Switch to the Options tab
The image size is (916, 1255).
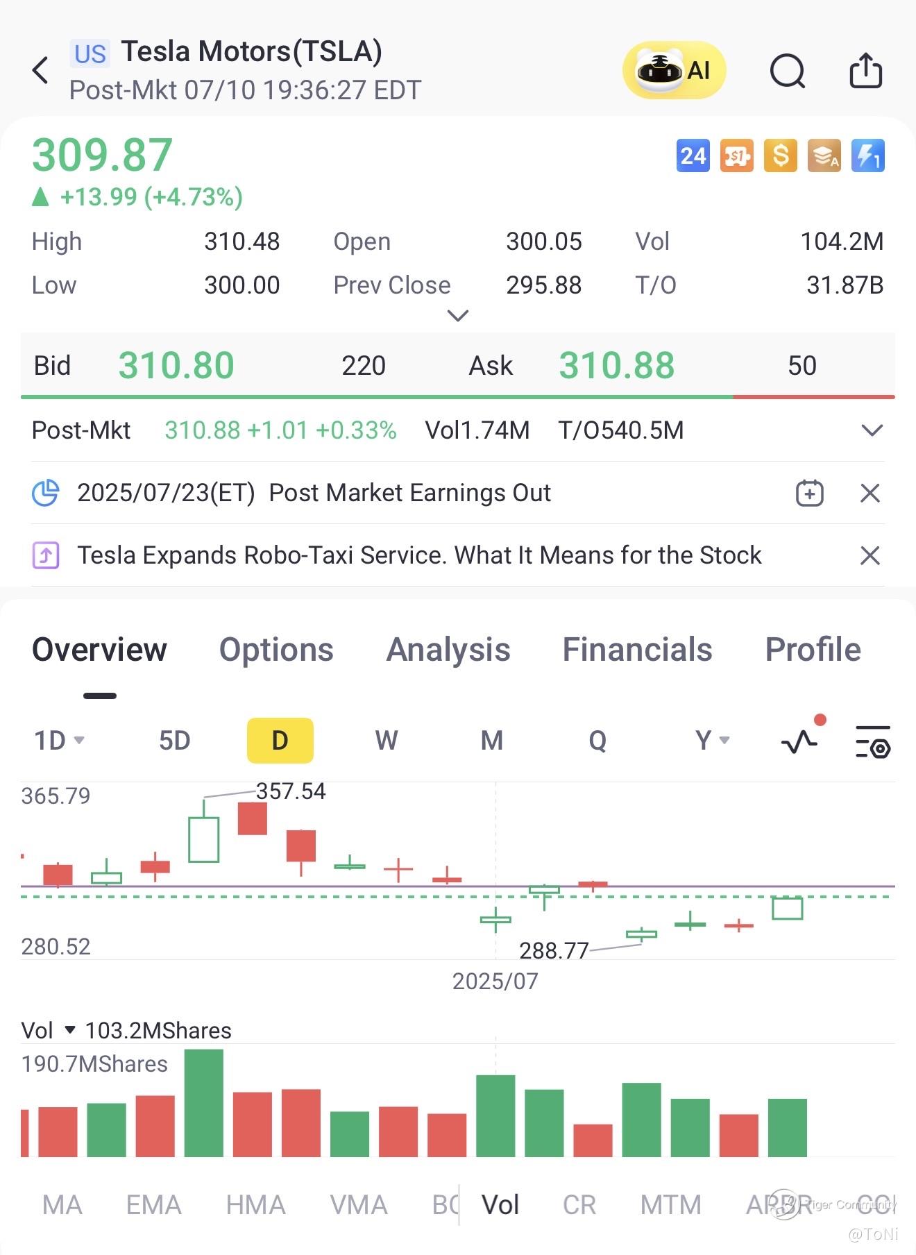[276, 650]
